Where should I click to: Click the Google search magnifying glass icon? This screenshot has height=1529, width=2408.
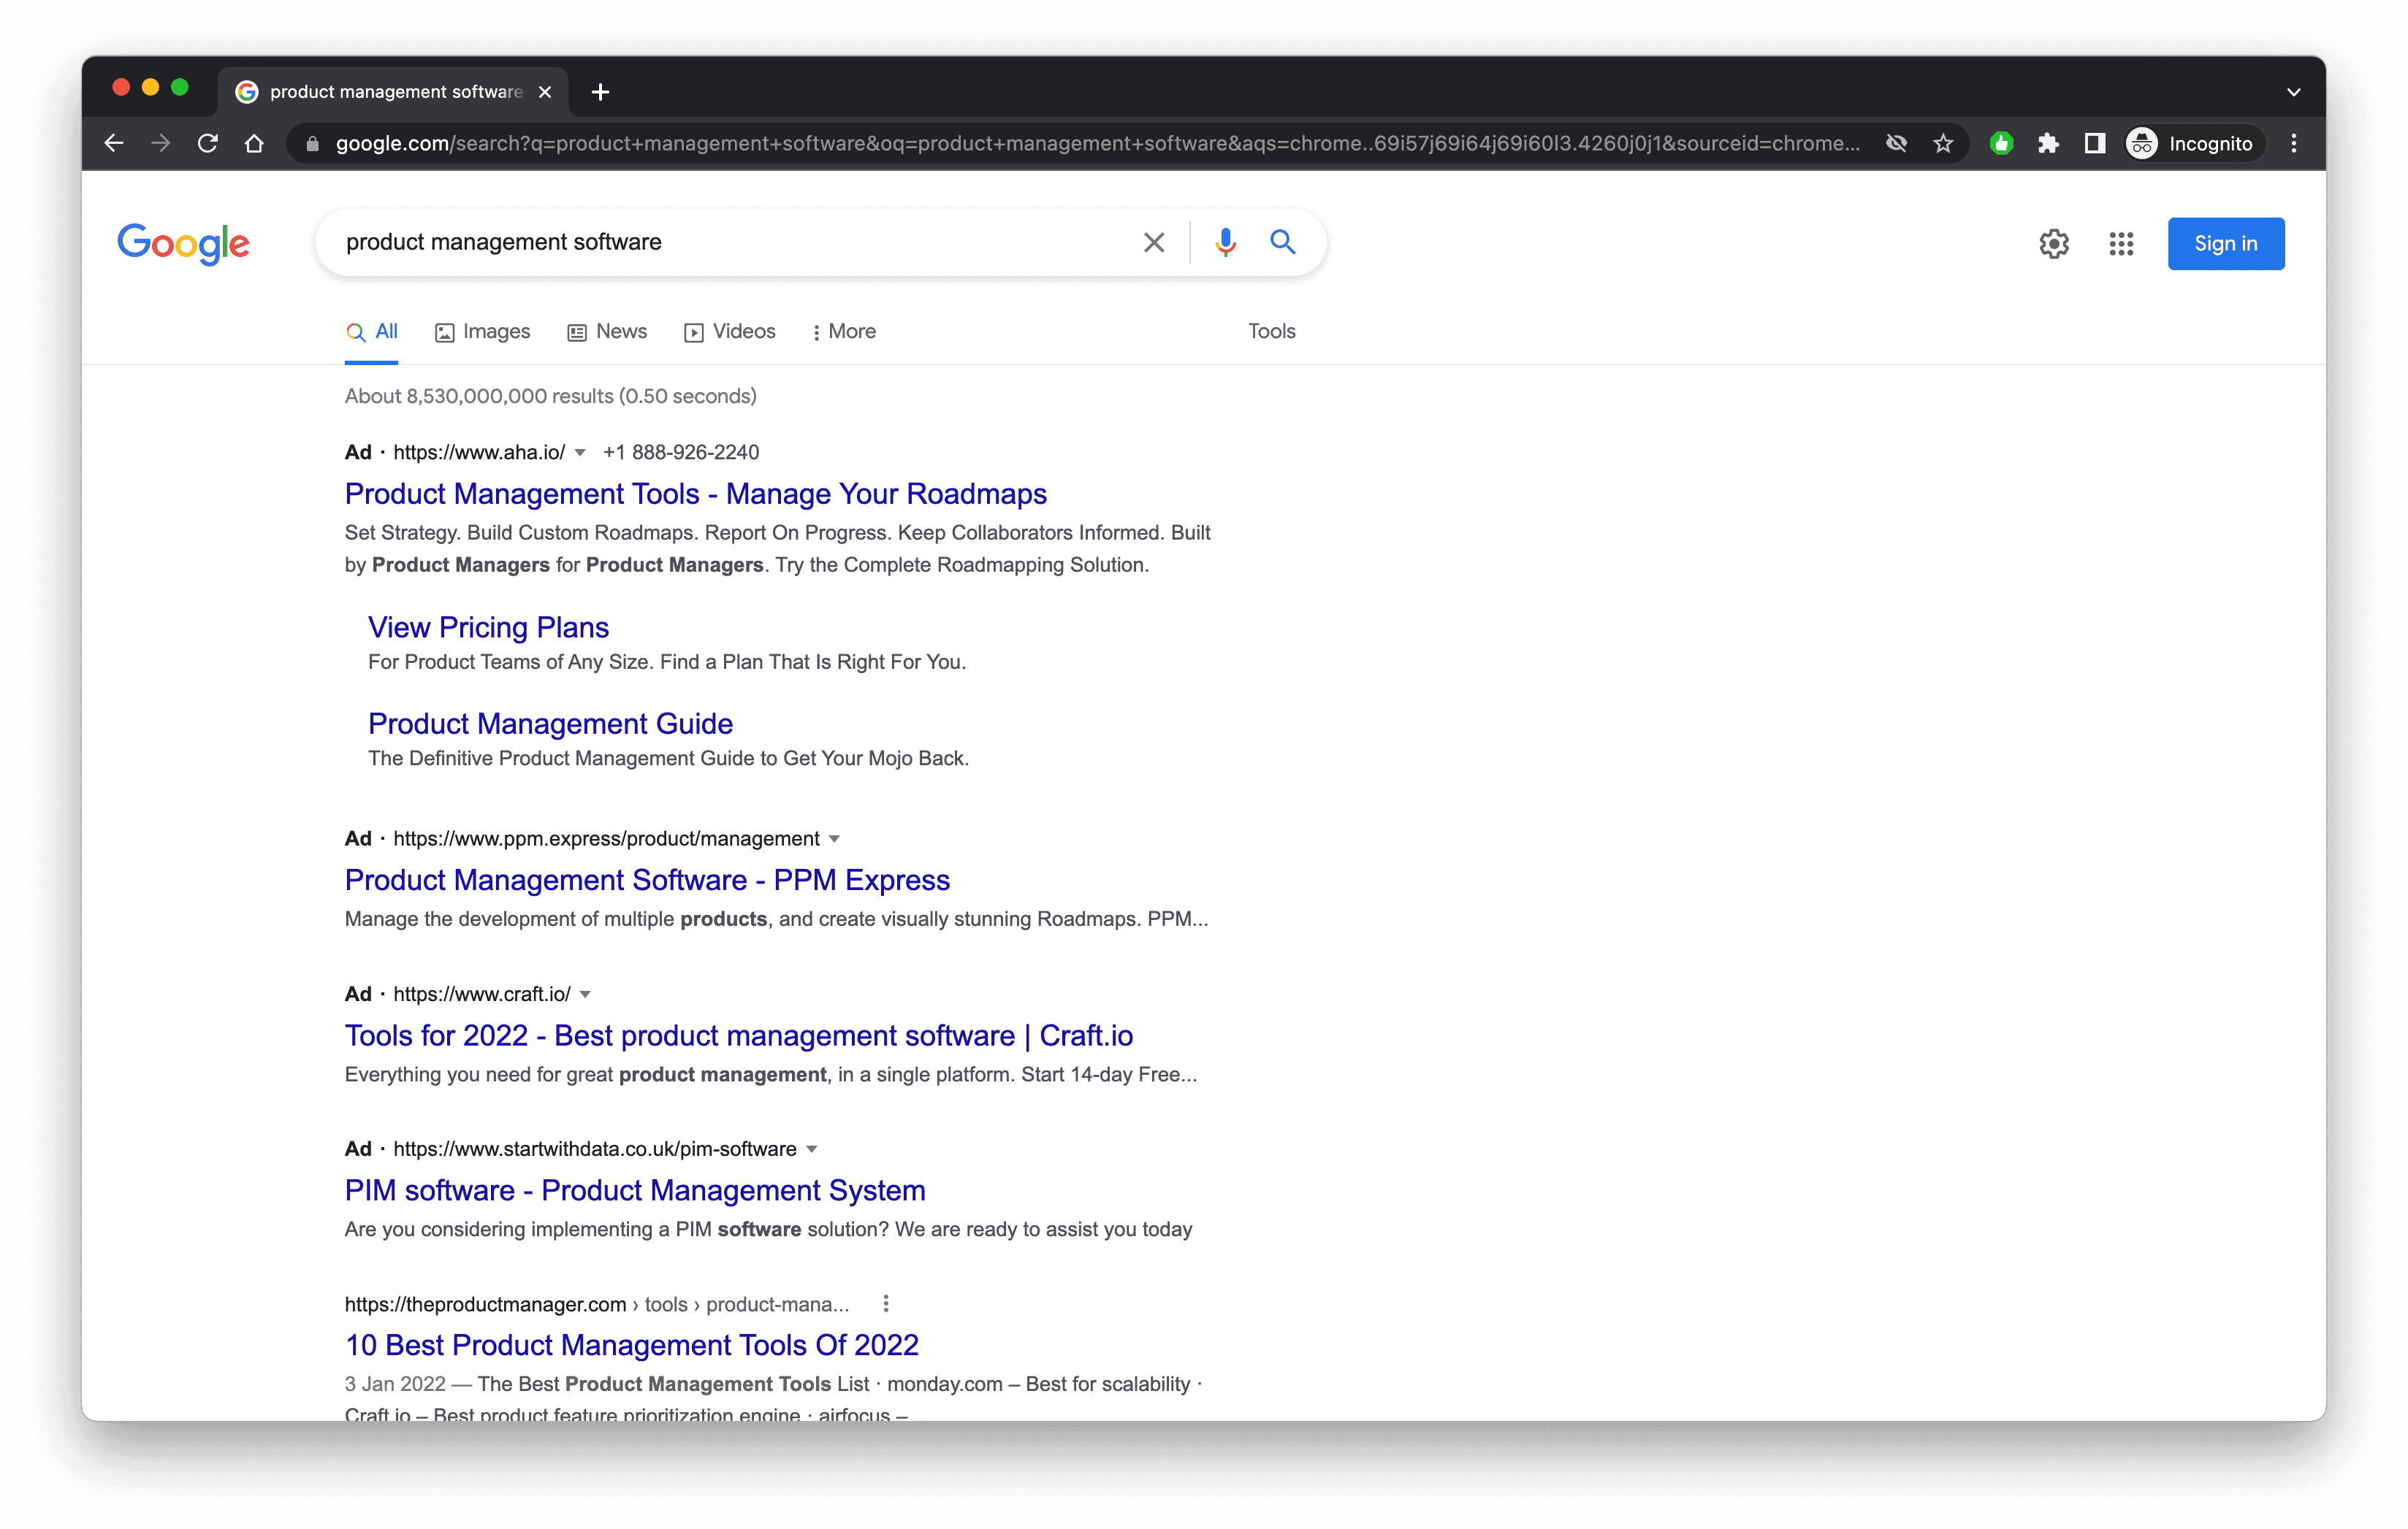(1281, 242)
